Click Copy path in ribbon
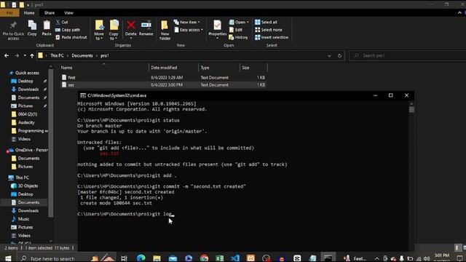This screenshot has width=466, height=262. [68, 30]
